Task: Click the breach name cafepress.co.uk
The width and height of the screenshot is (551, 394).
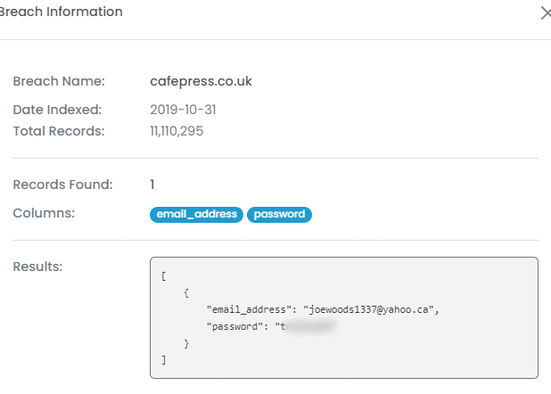Action: pos(201,81)
